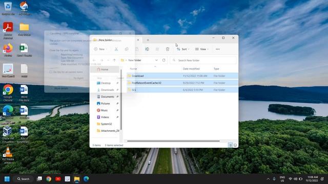Select the Microsoft Edge desktop shortcut
The width and height of the screenshot is (328, 184).
coord(8,113)
